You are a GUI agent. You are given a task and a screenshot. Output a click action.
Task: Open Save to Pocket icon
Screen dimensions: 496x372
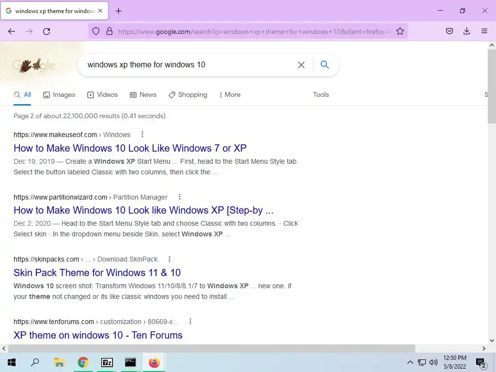coord(449,31)
